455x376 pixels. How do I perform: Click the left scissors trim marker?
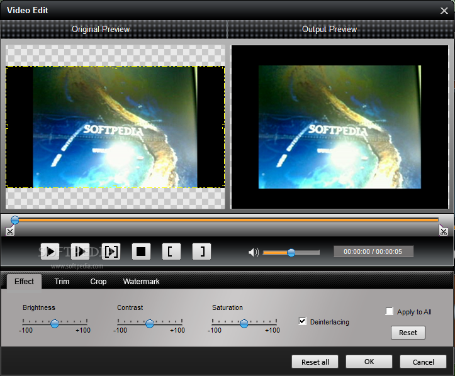pos(9,231)
